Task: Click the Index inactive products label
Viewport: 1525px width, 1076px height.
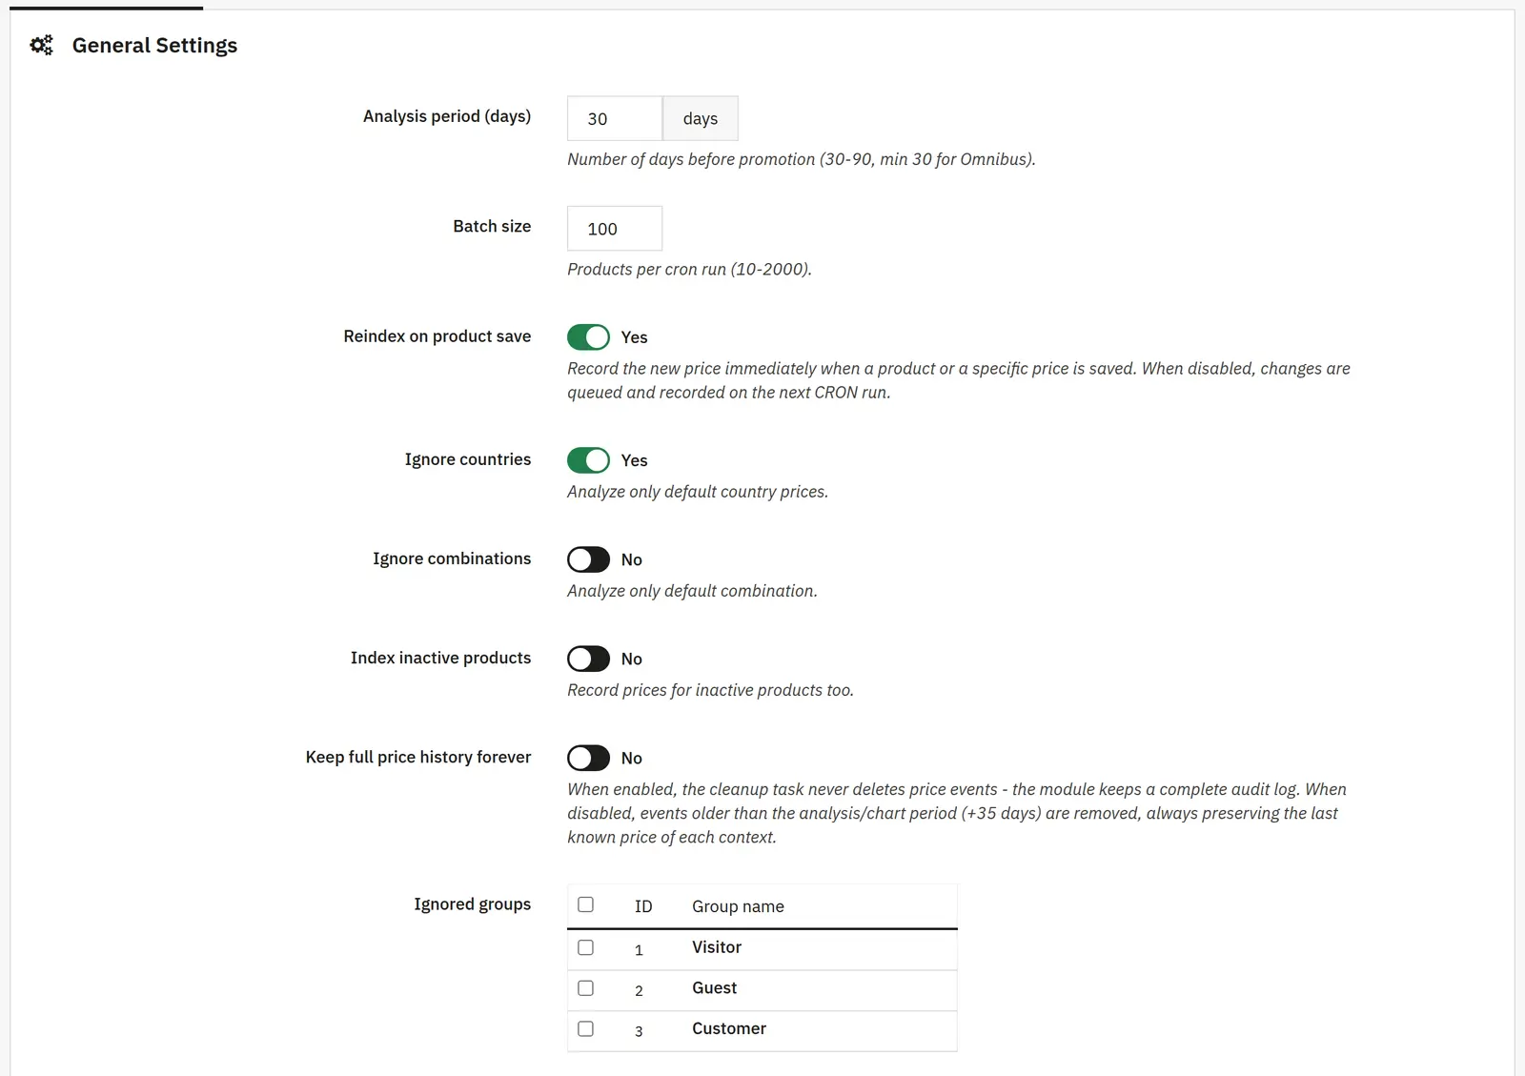Action: coord(440,658)
